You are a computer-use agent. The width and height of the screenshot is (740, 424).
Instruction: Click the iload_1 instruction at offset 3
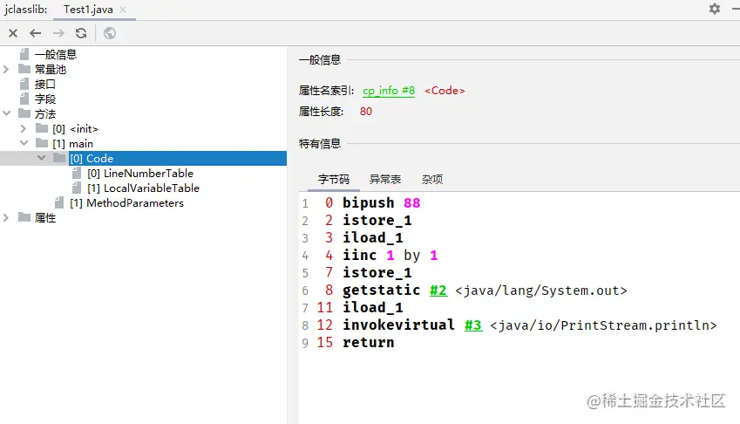click(x=373, y=237)
